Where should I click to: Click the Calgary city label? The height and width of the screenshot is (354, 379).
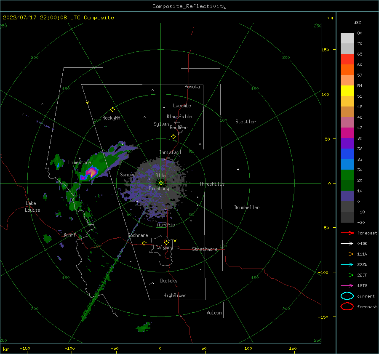(164, 248)
